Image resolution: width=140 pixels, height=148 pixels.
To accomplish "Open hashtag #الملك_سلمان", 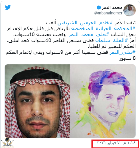I will (111, 41).
